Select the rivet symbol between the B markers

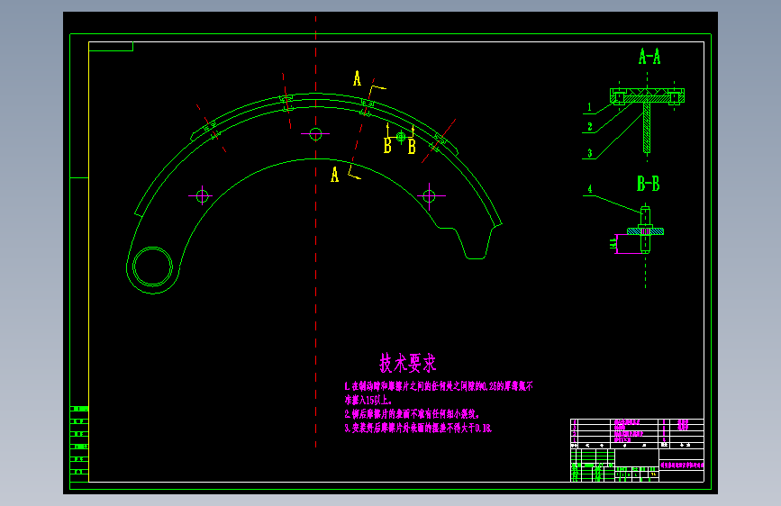[x=401, y=135]
